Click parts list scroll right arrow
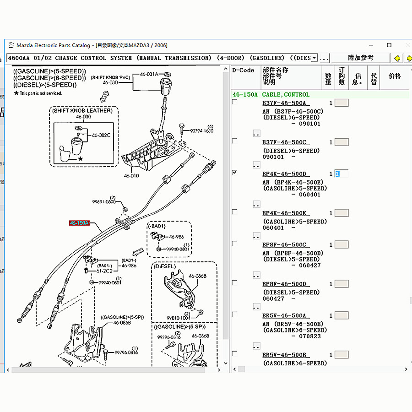The width and height of the screenshot is (412, 412). pos(406,369)
